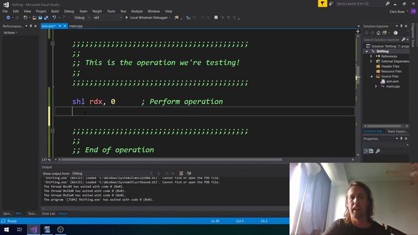
Task: Click Properties panel wrench icon
Action: (378, 151)
